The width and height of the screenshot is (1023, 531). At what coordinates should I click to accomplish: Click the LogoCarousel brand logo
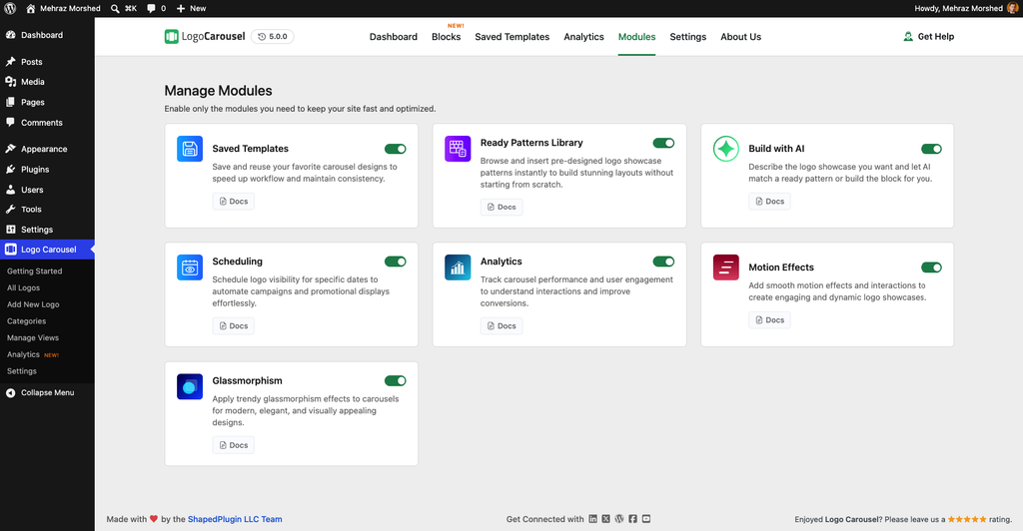[205, 37]
